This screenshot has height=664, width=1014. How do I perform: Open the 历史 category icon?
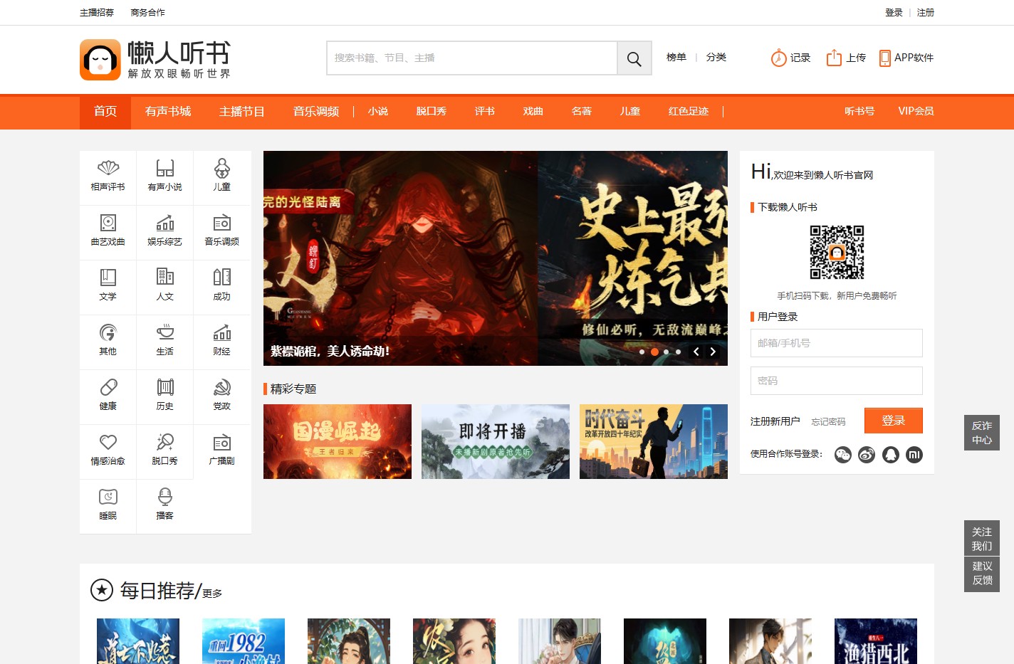click(x=165, y=388)
